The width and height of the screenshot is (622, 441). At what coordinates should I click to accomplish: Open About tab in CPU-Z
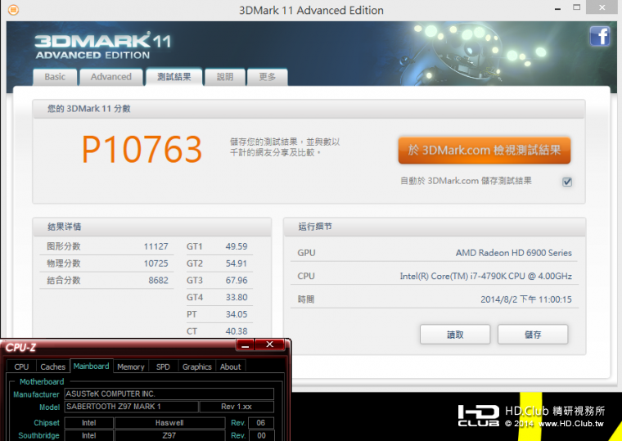coord(231,367)
